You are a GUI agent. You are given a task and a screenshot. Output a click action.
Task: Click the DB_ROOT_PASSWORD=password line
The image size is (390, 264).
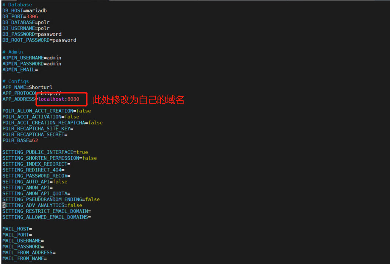pyautogui.click(x=39, y=40)
